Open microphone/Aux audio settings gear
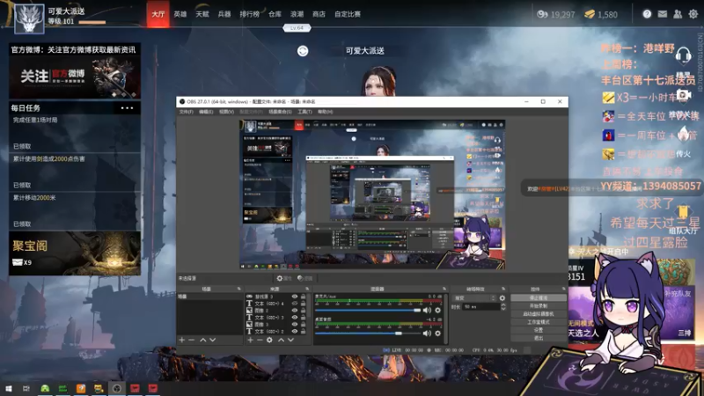The width and height of the screenshot is (704, 396). [437, 310]
